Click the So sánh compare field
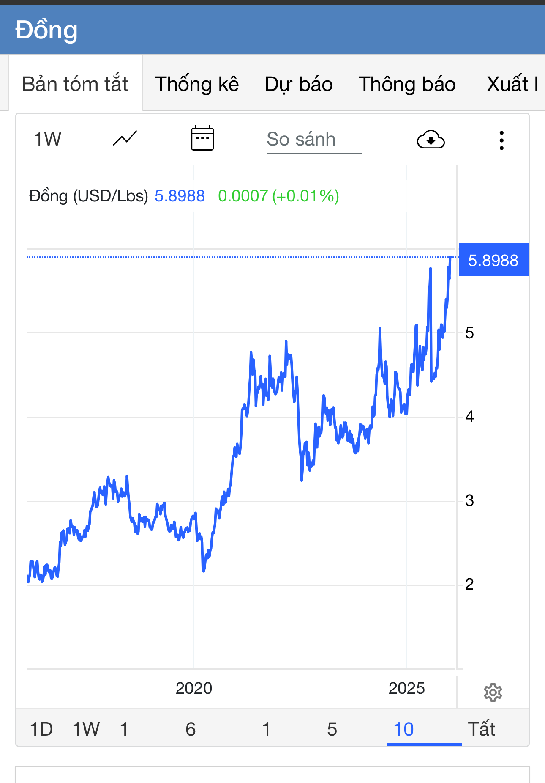Screen dimensions: 545x783 click(313, 140)
